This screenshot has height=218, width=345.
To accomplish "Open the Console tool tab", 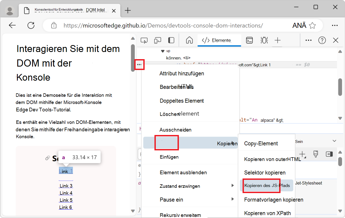I will coord(249,40).
